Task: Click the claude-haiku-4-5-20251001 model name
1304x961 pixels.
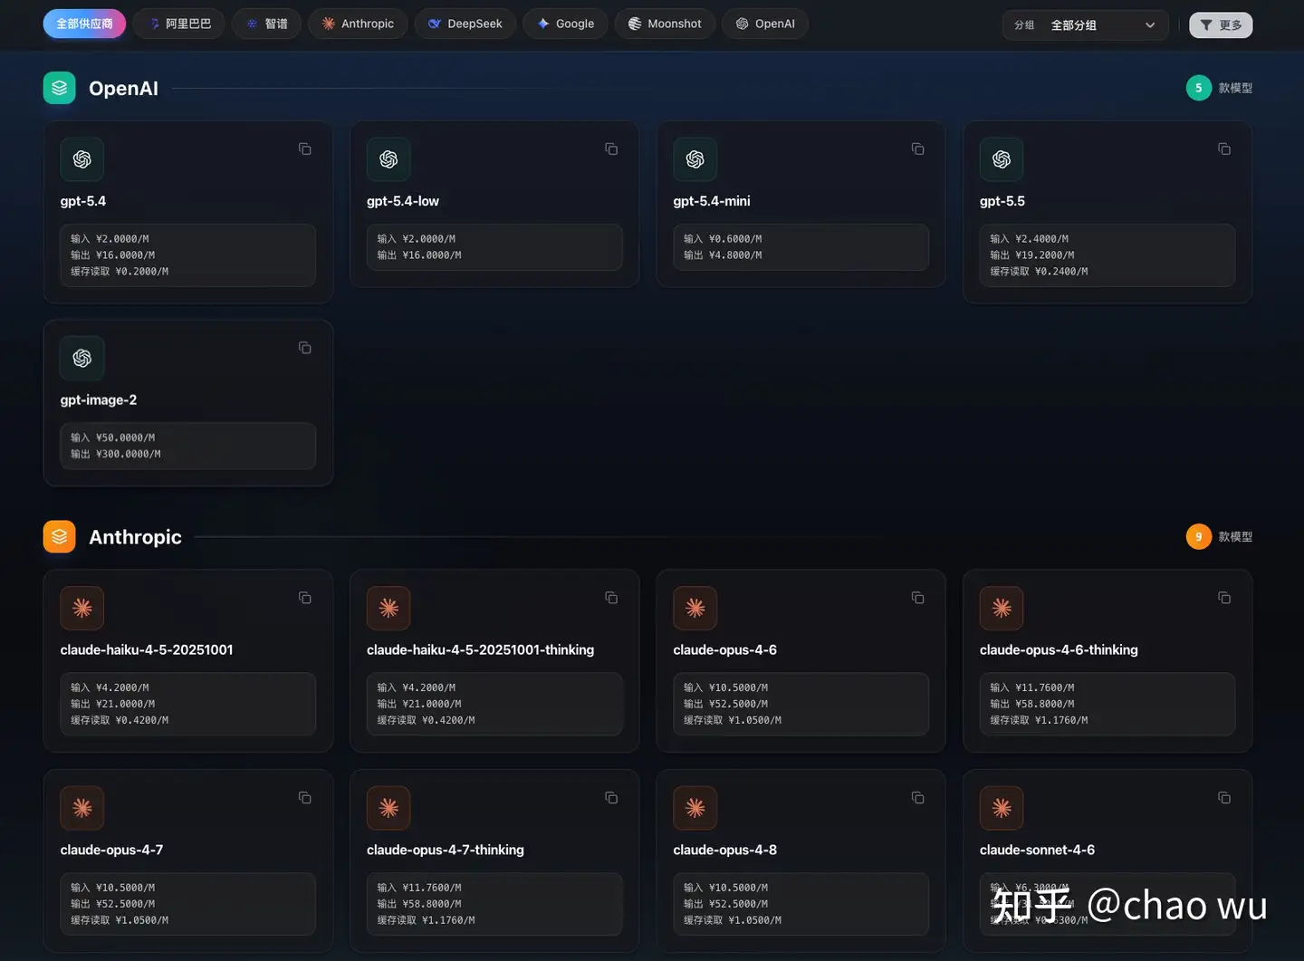Action: (147, 649)
